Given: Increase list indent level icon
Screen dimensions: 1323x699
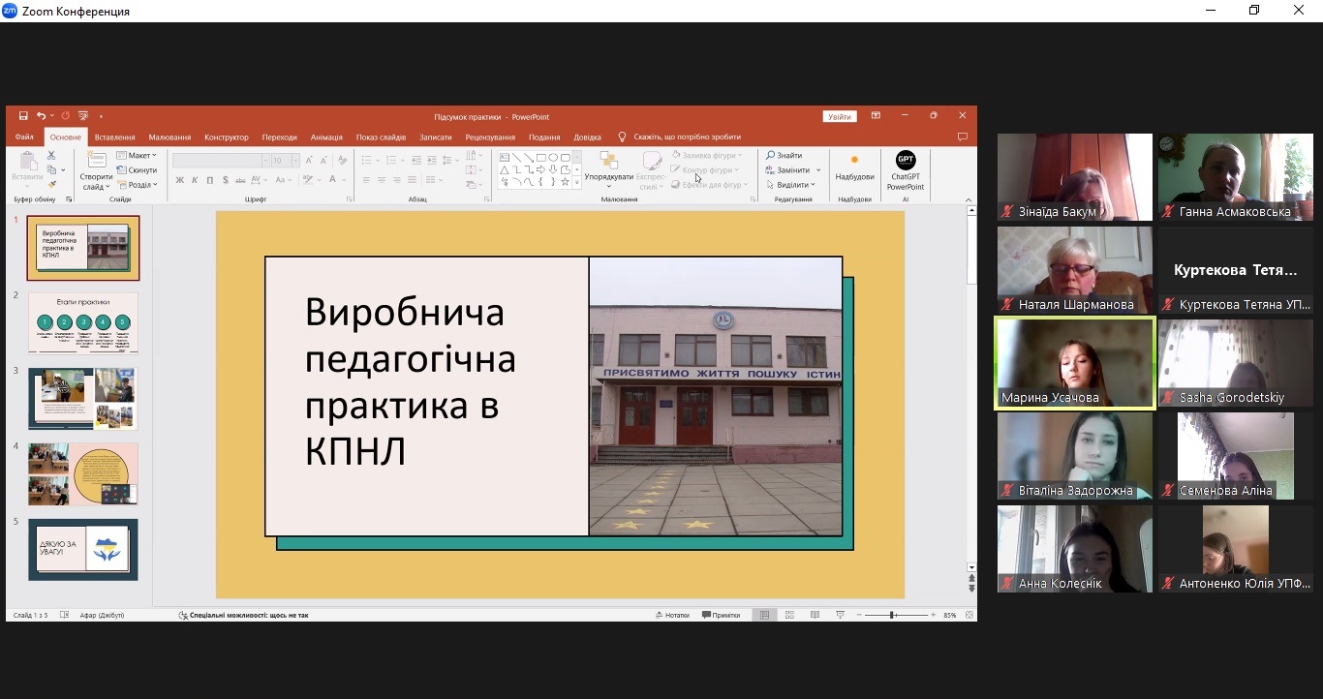Looking at the screenshot, I should point(431,161).
